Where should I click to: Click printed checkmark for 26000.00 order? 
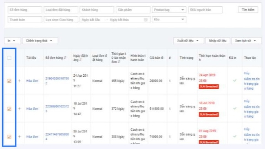point(235,81)
